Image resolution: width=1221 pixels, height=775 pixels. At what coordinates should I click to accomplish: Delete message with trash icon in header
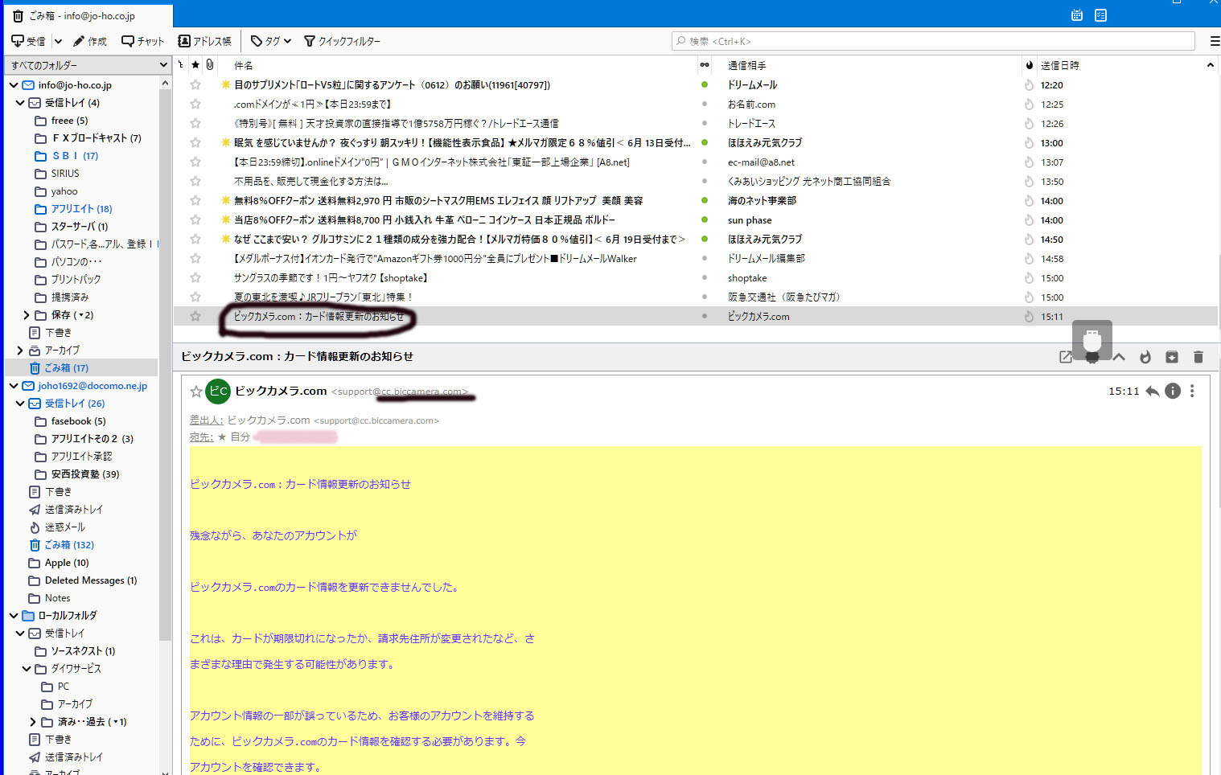pos(1198,357)
